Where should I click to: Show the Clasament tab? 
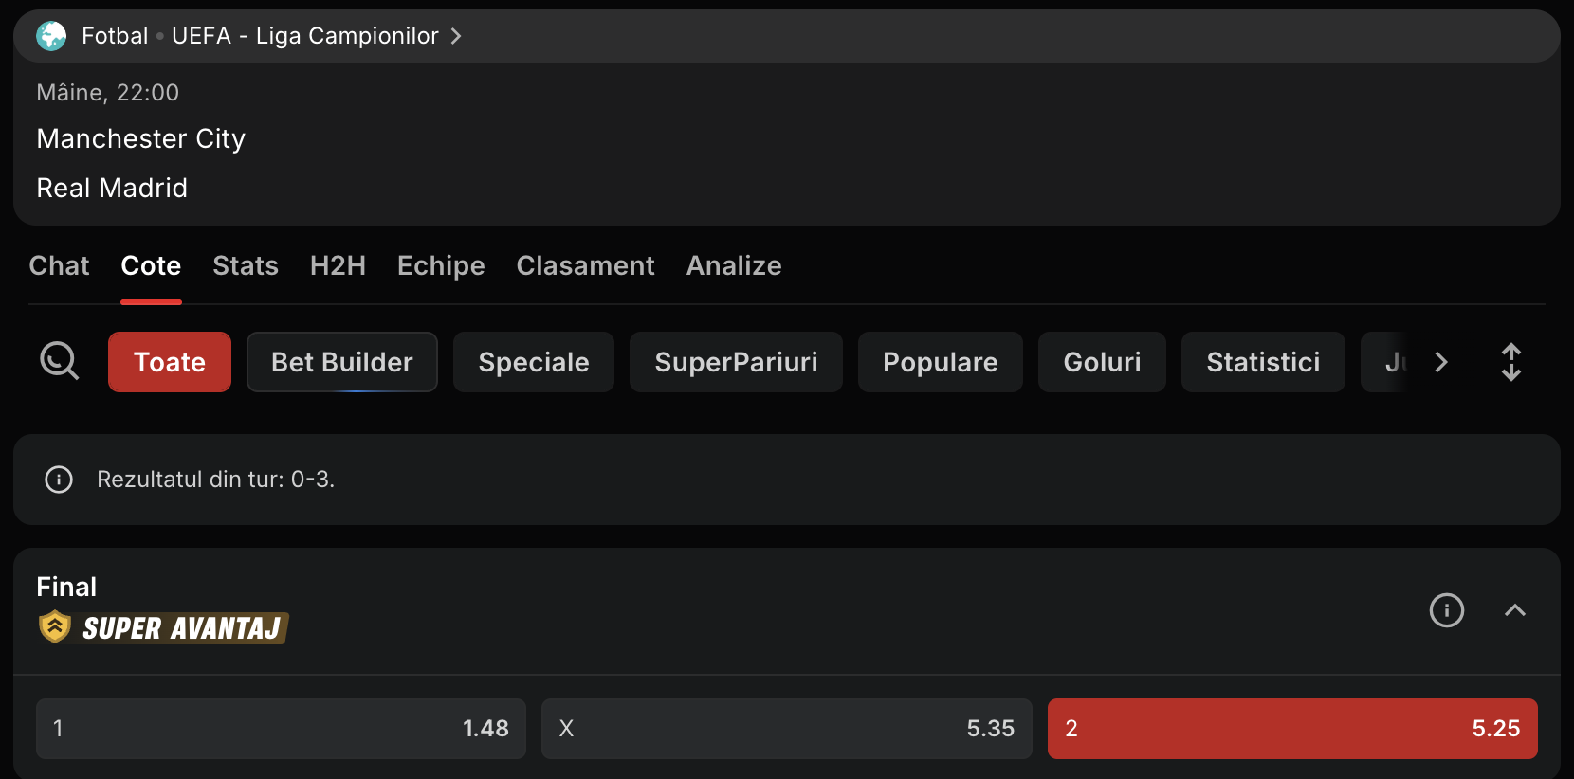(x=585, y=266)
